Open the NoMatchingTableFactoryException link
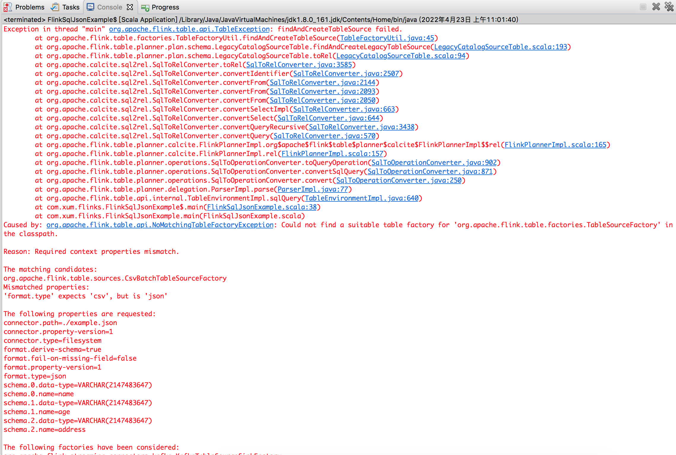Screen dimensions: 676x455 tap(160, 225)
